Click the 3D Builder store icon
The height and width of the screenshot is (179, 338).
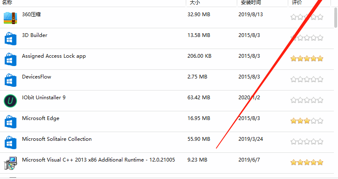[x=10, y=39]
